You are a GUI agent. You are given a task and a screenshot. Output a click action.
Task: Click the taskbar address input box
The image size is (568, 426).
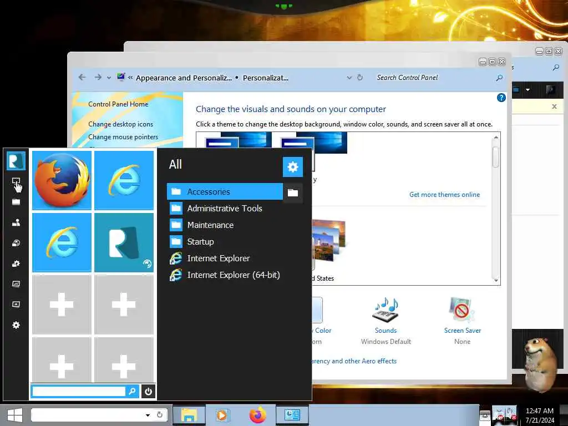coord(88,415)
